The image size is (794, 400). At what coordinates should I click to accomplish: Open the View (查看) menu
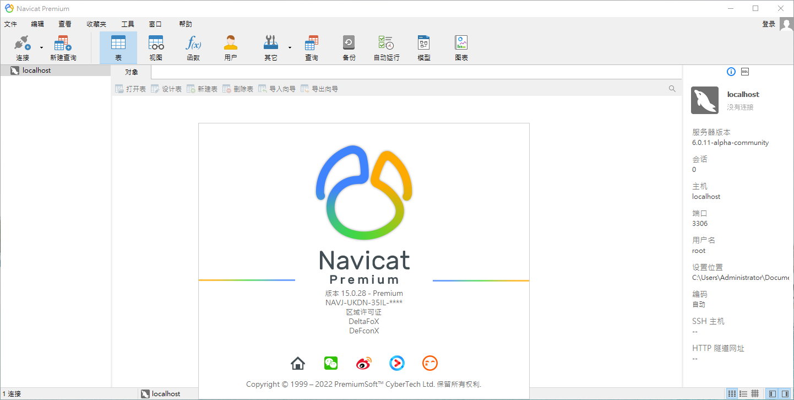pyautogui.click(x=65, y=24)
